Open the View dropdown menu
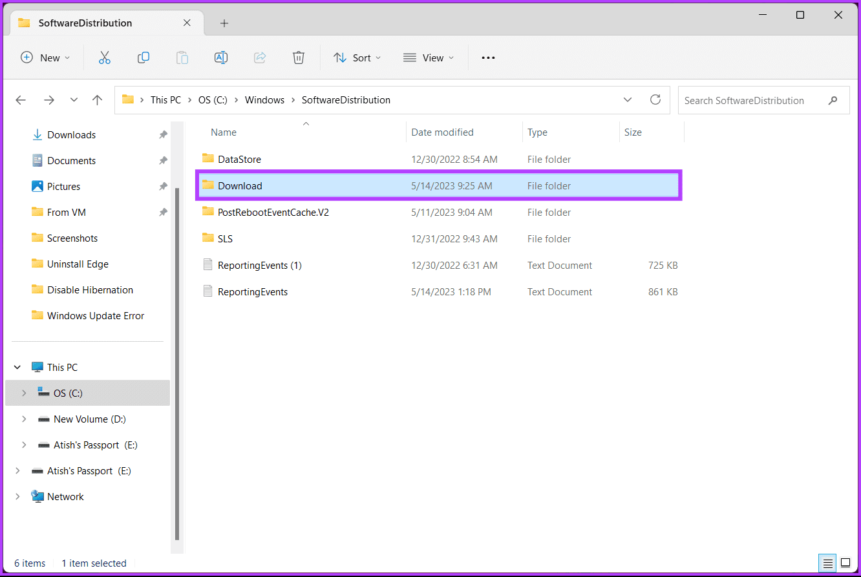 (429, 58)
